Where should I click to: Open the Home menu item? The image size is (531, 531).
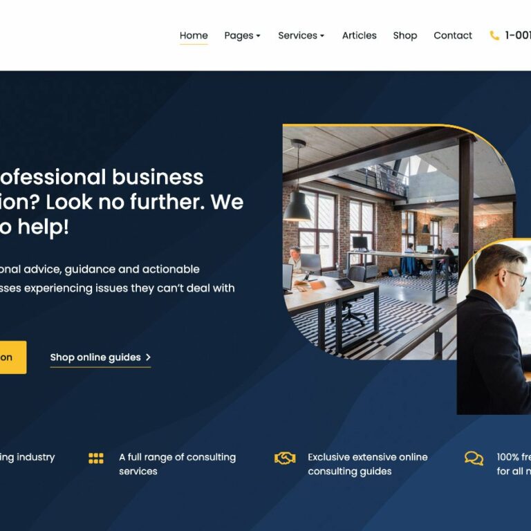[x=194, y=35]
